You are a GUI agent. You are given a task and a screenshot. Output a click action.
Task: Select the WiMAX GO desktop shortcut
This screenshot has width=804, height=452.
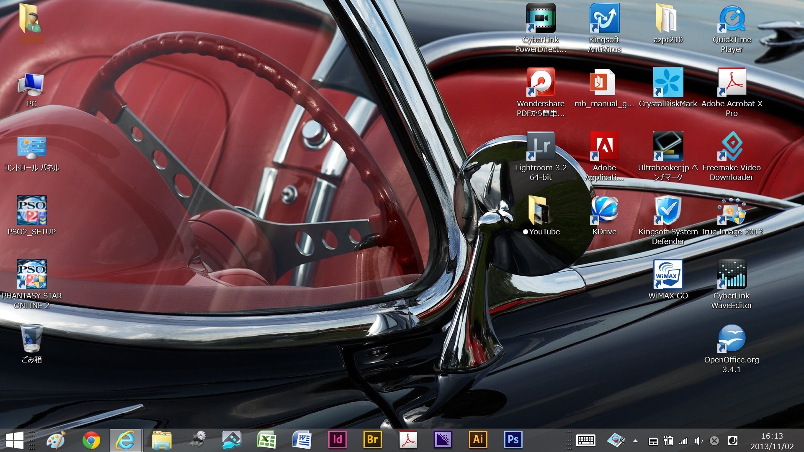pyautogui.click(x=668, y=275)
